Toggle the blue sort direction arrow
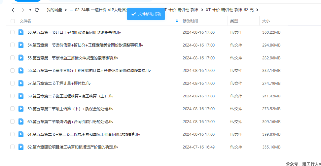Image resolution: width=321 pixels, height=166 pixels. point(177,21)
